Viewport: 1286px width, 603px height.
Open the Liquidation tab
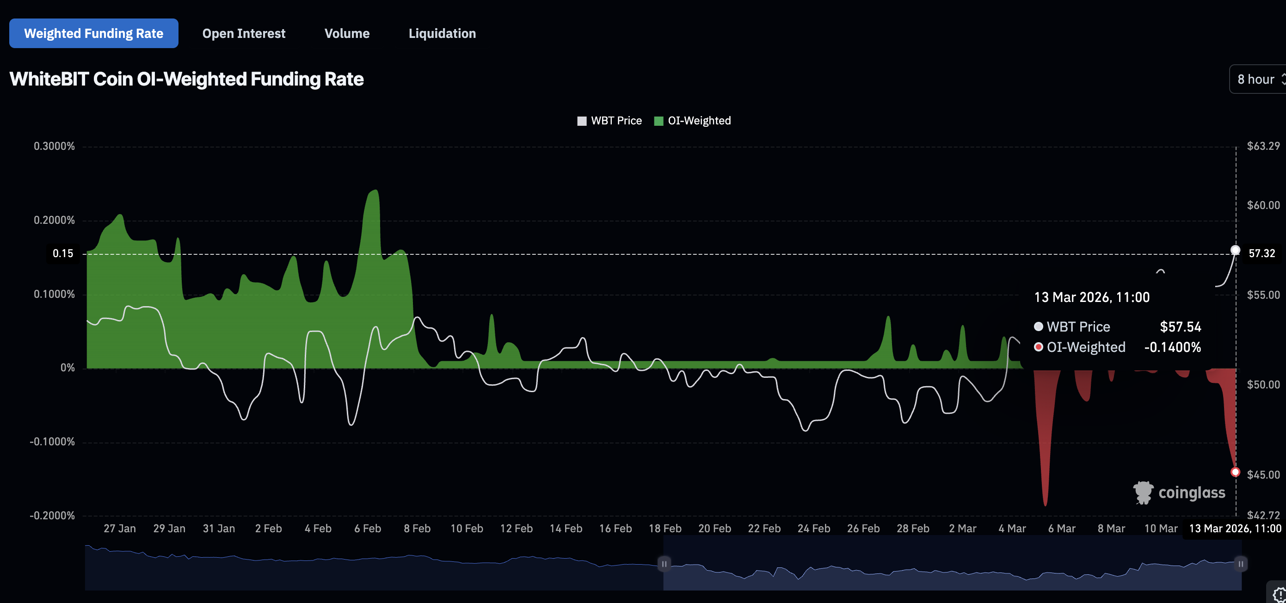(x=442, y=33)
